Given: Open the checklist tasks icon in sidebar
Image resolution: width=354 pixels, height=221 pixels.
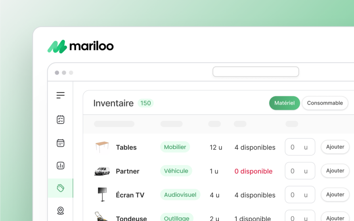Looking at the screenshot, I should click(x=61, y=120).
